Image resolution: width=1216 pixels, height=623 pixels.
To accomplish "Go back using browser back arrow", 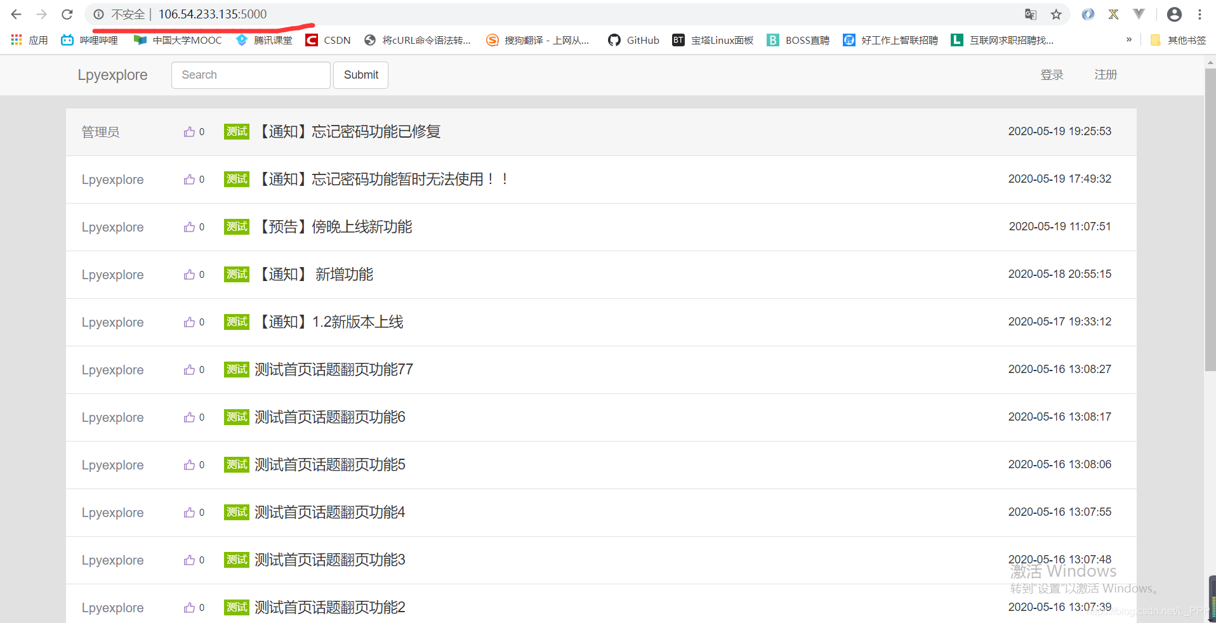I will 17,14.
